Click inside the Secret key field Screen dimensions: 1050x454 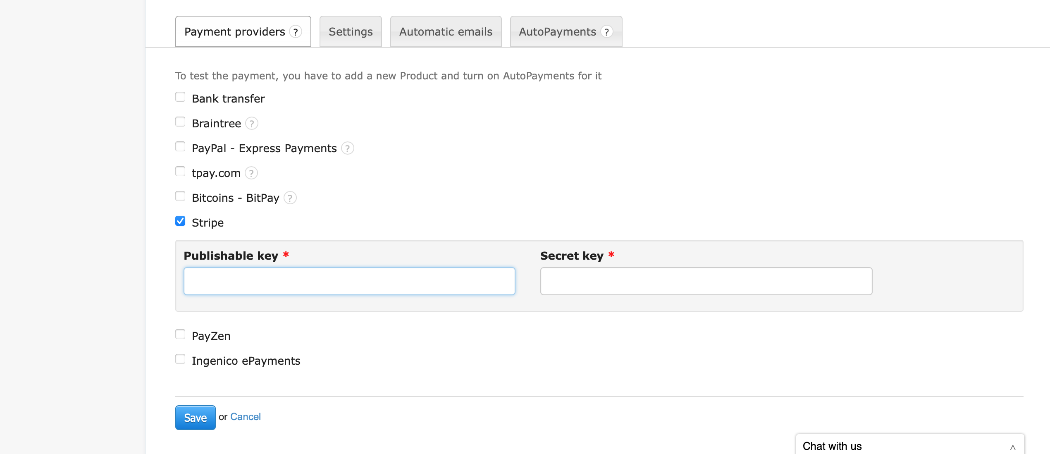coord(706,281)
